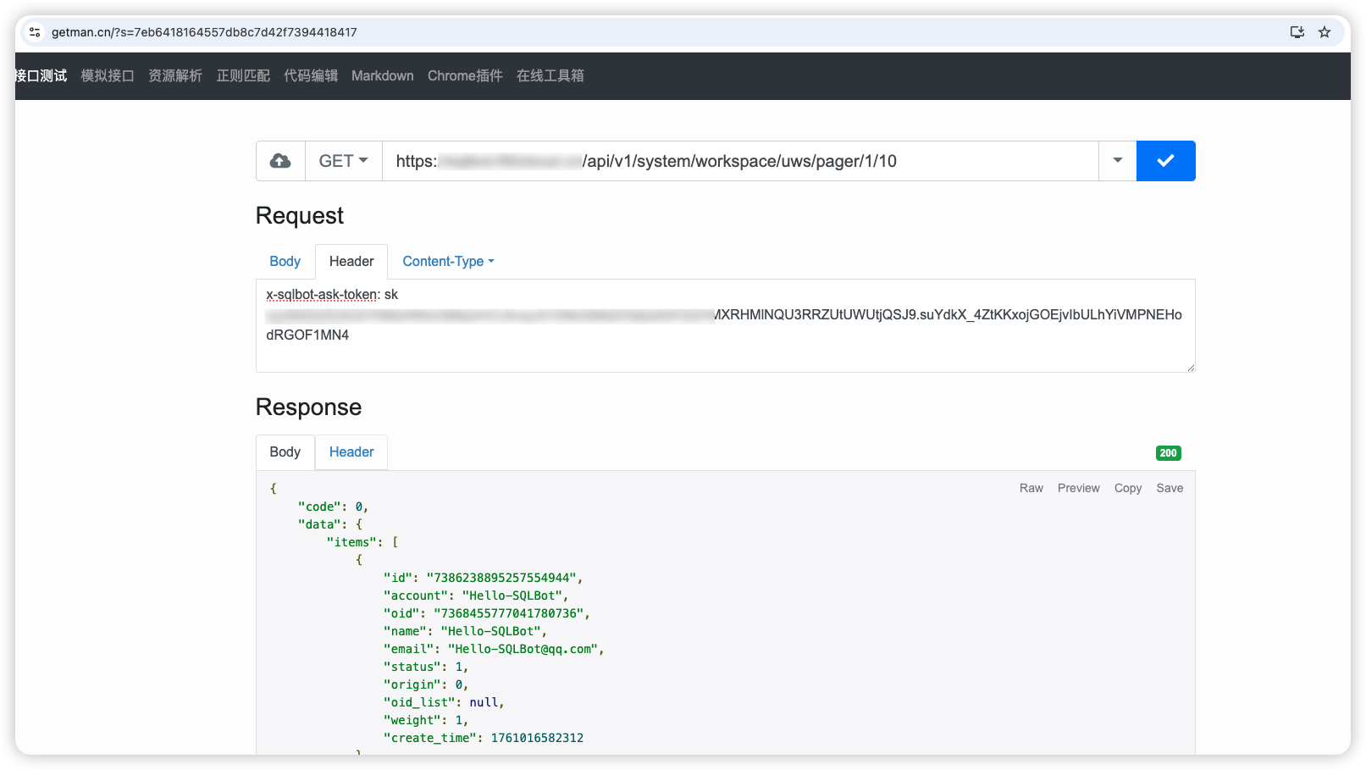Image resolution: width=1366 pixels, height=770 pixels.
Task: Click the 200 status badge
Action: pyautogui.click(x=1168, y=452)
